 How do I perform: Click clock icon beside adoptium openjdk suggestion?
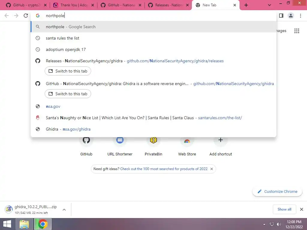pyautogui.click(x=38, y=49)
